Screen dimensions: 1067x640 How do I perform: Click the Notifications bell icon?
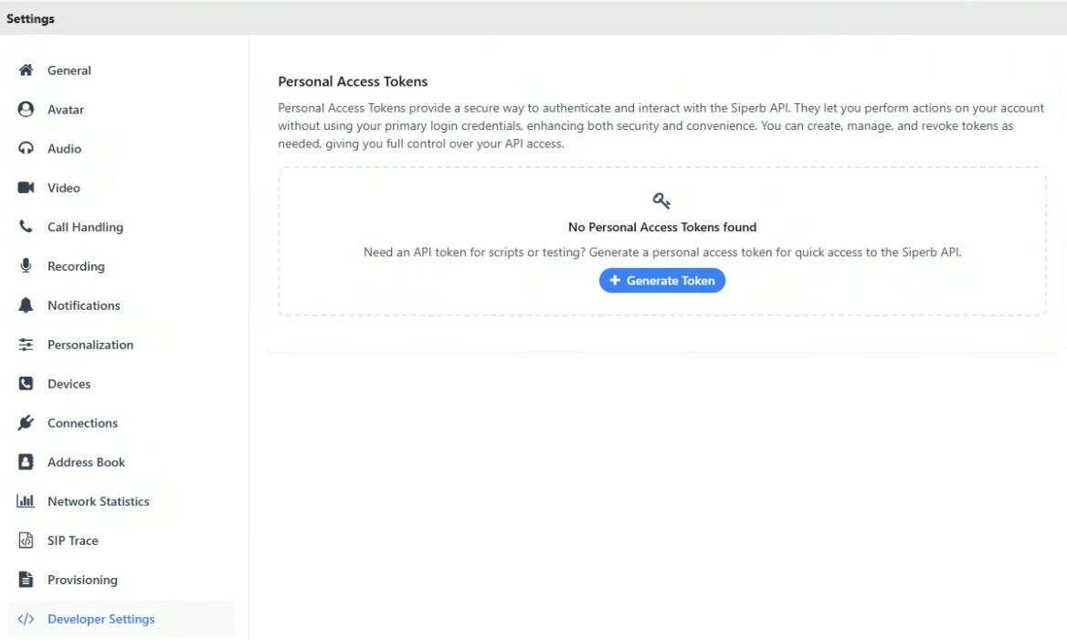[x=26, y=305]
